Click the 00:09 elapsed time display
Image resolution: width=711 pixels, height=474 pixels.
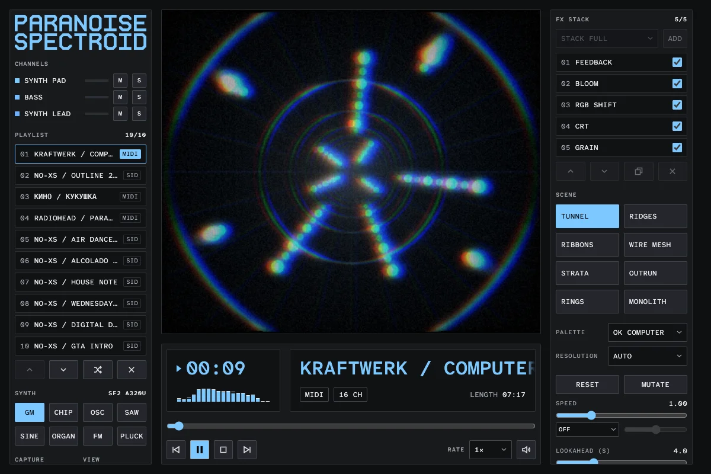point(216,369)
